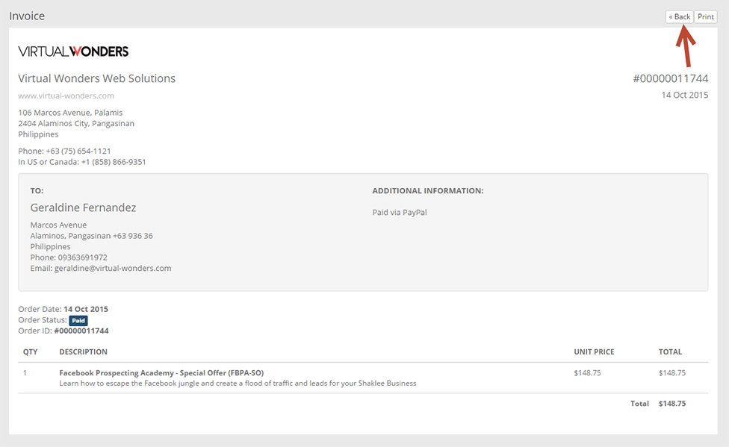Image resolution: width=729 pixels, height=447 pixels.
Task: Select the US or Canada phone line
Action: tap(82, 162)
